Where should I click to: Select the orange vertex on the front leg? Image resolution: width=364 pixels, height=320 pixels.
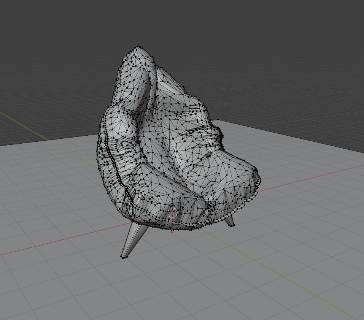coord(123,249)
